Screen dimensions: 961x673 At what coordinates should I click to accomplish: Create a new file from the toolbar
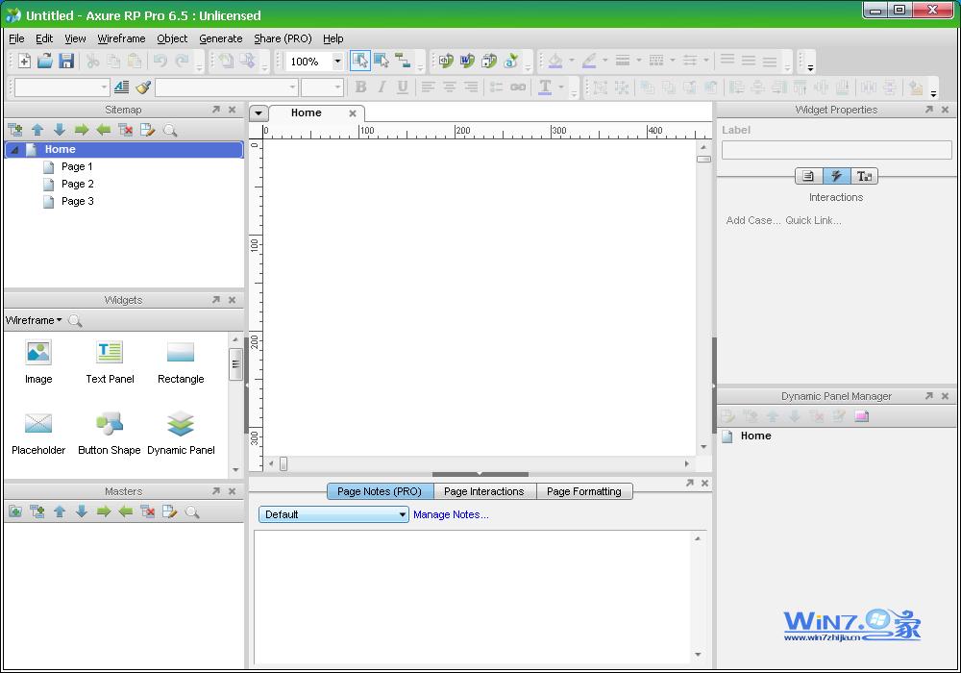[x=25, y=61]
